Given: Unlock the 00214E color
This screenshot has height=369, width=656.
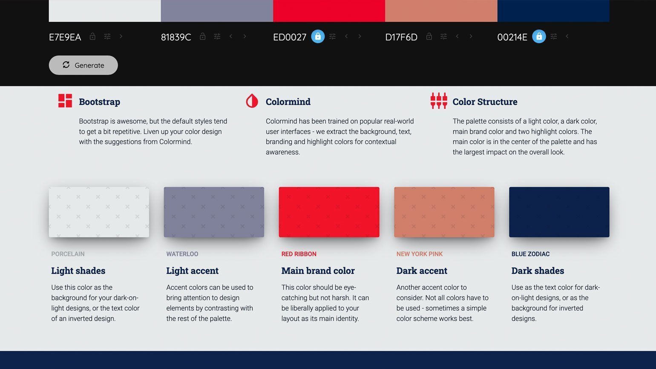Looking at the screenshot, I should click(x=539, y=37).
